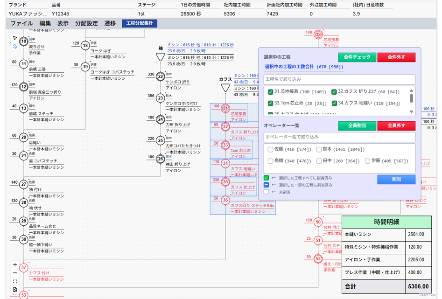Click the 選択中の工程の工数合計 text

304,67
